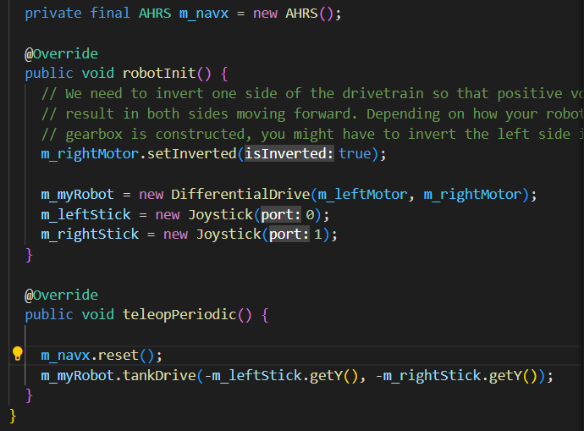The height and width of the screenshot is (431, 584).
Task: Click the AHRS() constructor call
Action: pos(309,14)
